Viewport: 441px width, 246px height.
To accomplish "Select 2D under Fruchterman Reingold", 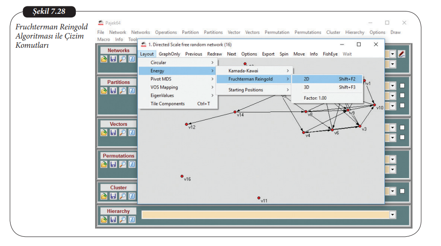I will [x=306, y=79].
